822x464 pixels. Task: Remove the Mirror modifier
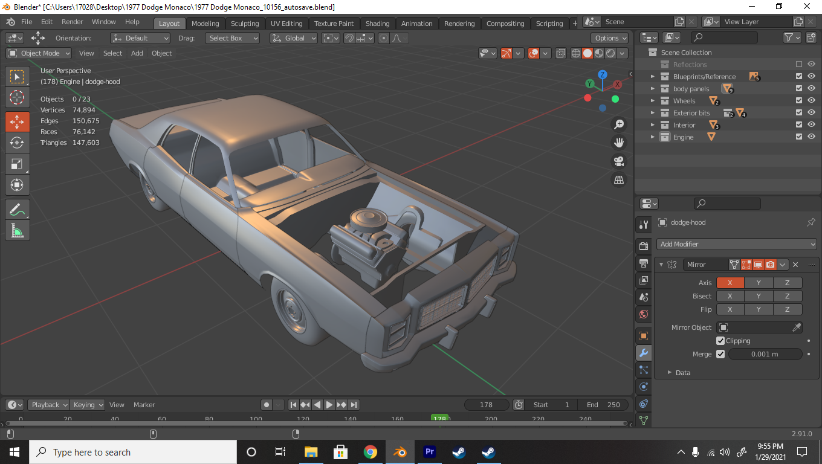[795, 265]
